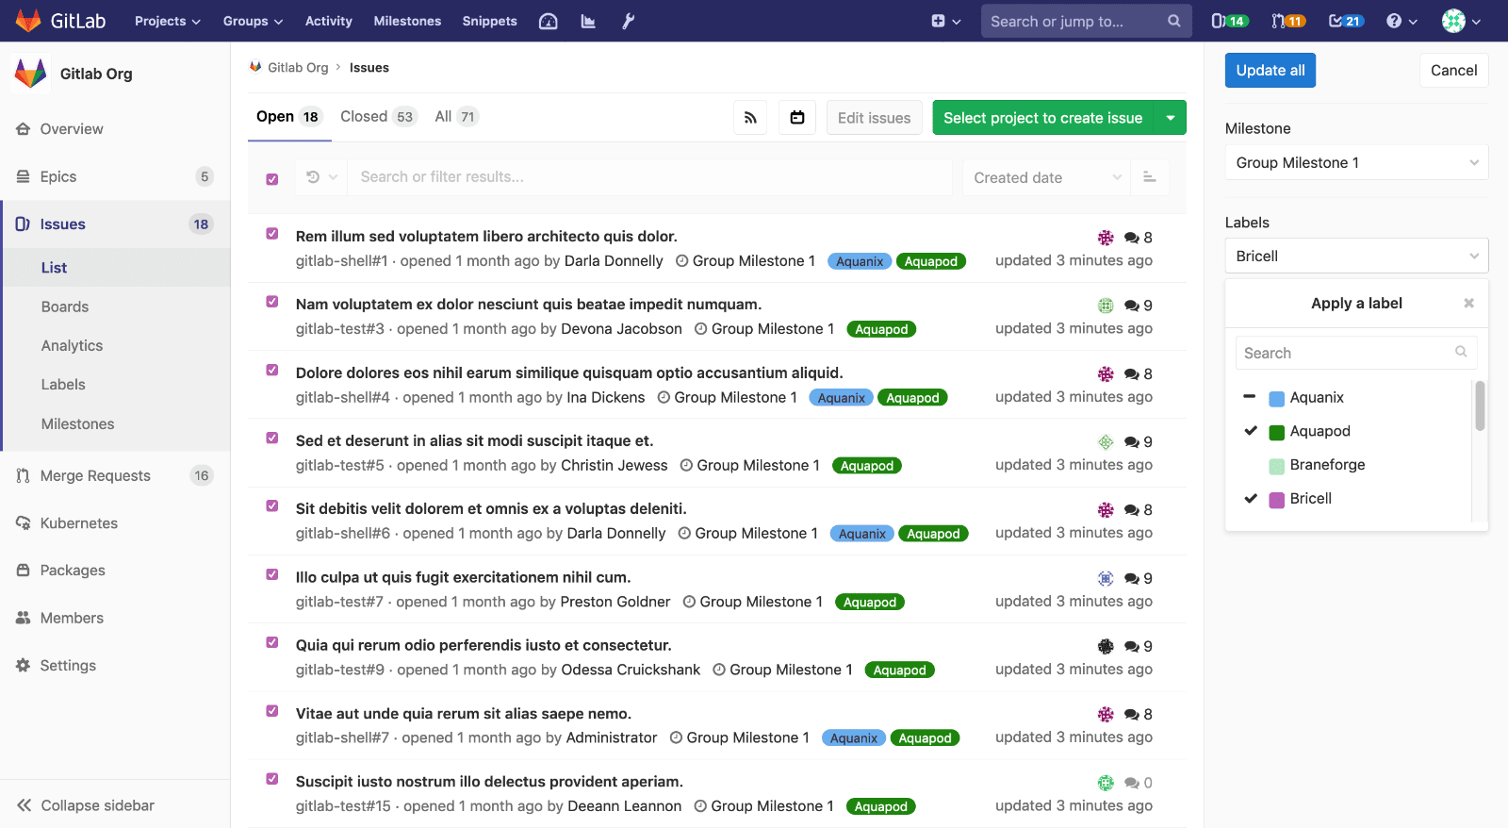Image resolution: width=1508 pixels, height=828 pixels.
Task: Click the RSS feed subscribe icon
Action: coord(750,118)
